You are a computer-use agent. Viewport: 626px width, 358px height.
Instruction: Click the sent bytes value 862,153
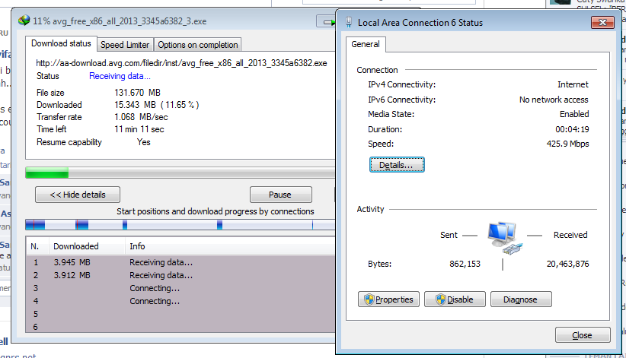(x=465, y=264)
